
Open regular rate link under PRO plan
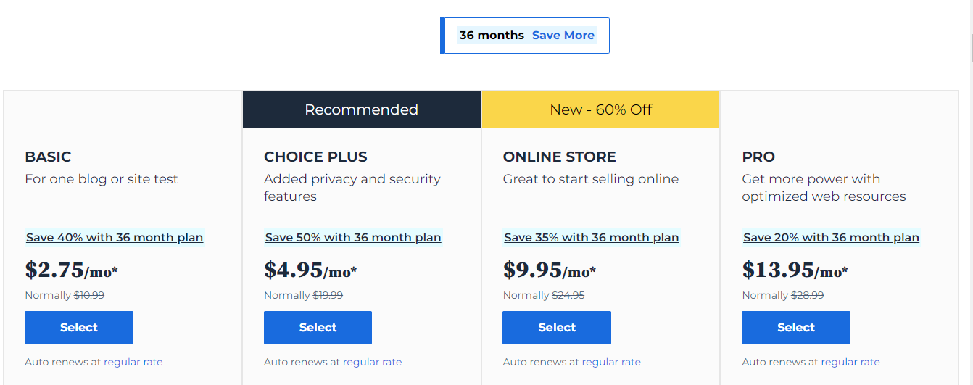[850, 362]
